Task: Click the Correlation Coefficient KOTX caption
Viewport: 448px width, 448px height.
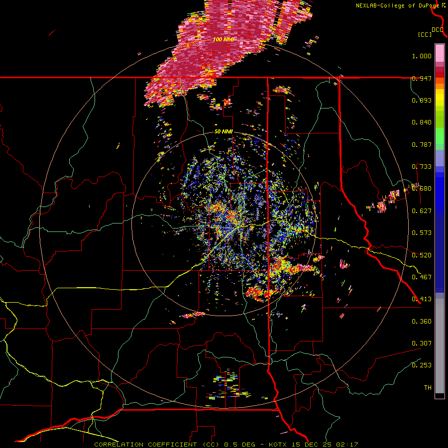Action: [226, 445]
